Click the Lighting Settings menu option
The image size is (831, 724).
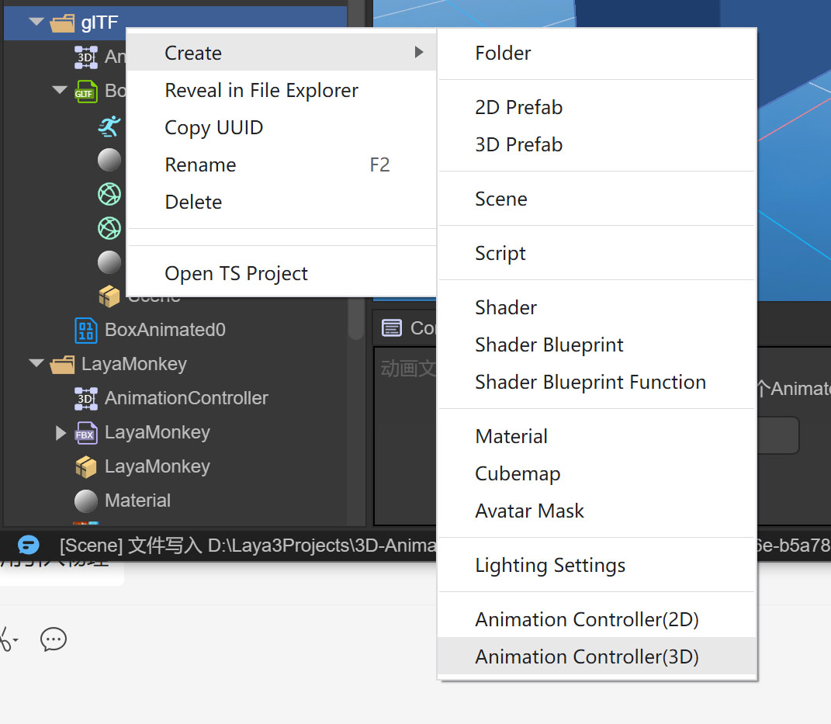[549, 565]
